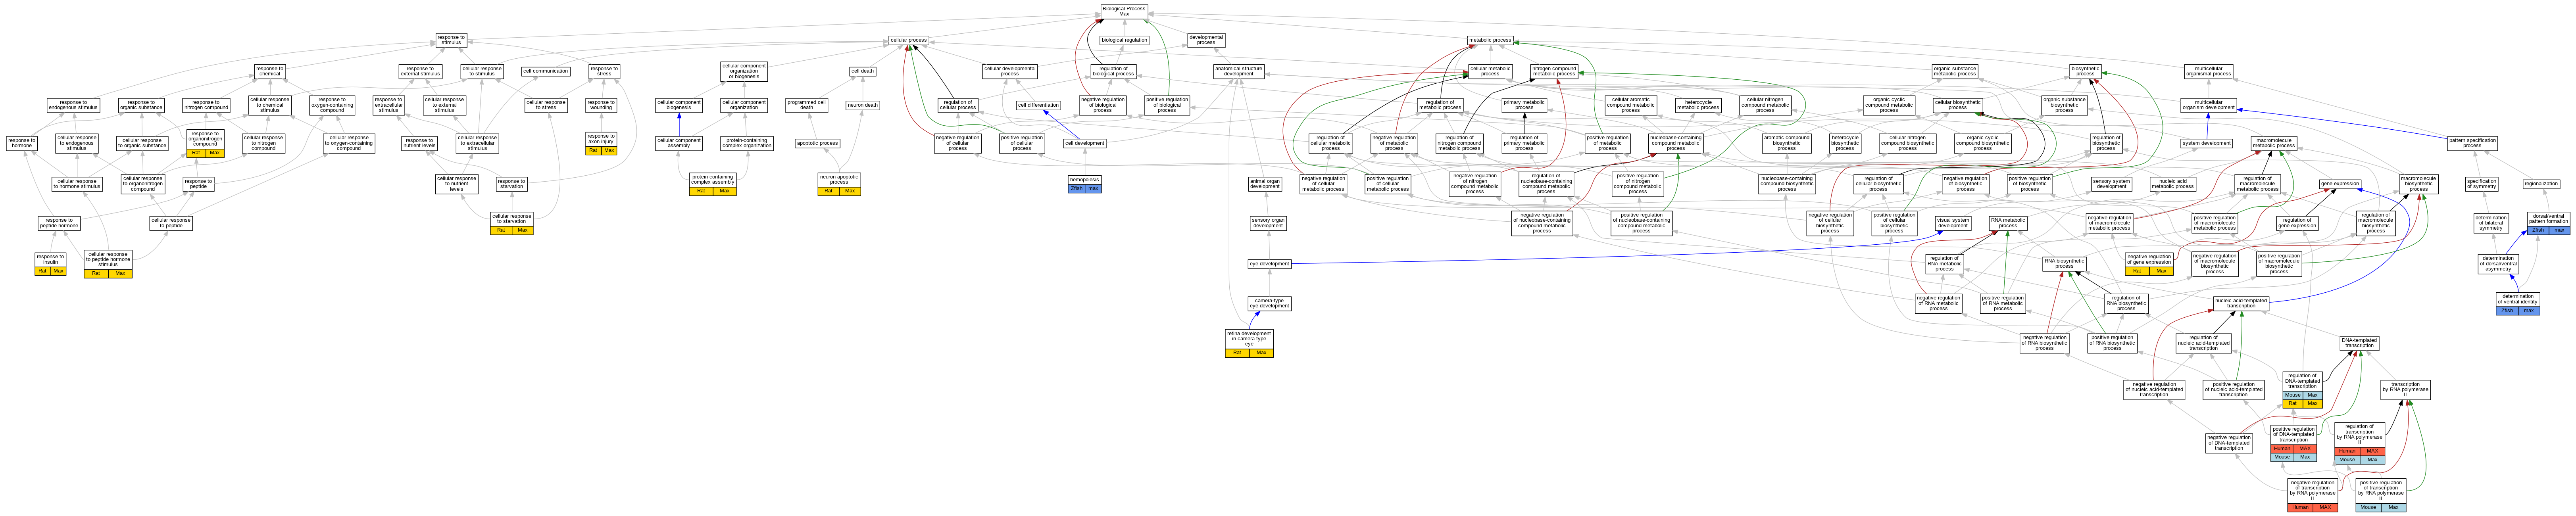Select the 'response to nutrient levels' node

pos(420,143)
